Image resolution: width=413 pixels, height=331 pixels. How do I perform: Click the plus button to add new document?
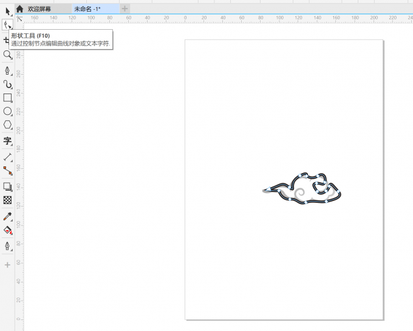point(125,9)
